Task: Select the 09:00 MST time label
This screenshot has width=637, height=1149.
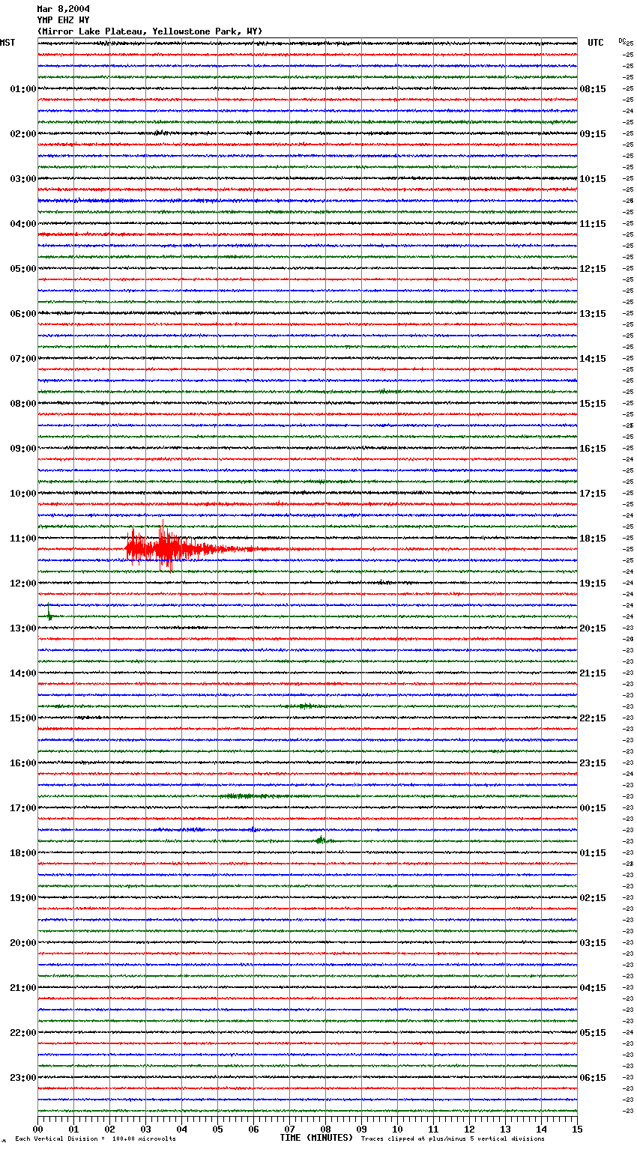Action: click(23, 449)
